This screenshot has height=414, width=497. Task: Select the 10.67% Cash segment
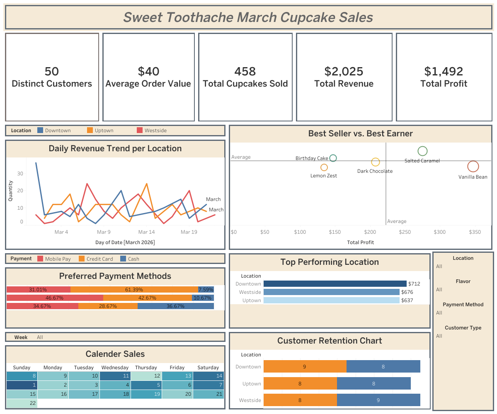[203, 298]
